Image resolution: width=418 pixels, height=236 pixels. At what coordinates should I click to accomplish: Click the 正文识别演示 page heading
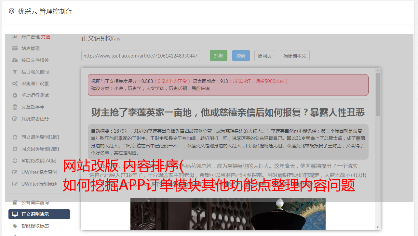[101, 38]
